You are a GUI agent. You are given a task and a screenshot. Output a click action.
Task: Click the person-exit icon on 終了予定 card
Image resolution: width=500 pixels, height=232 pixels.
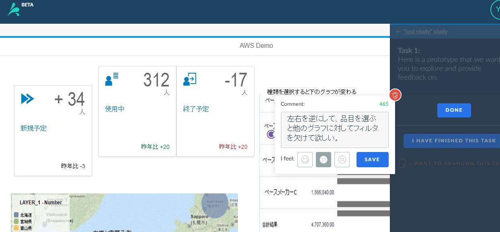pyautogui.click(x=189, y=79)
